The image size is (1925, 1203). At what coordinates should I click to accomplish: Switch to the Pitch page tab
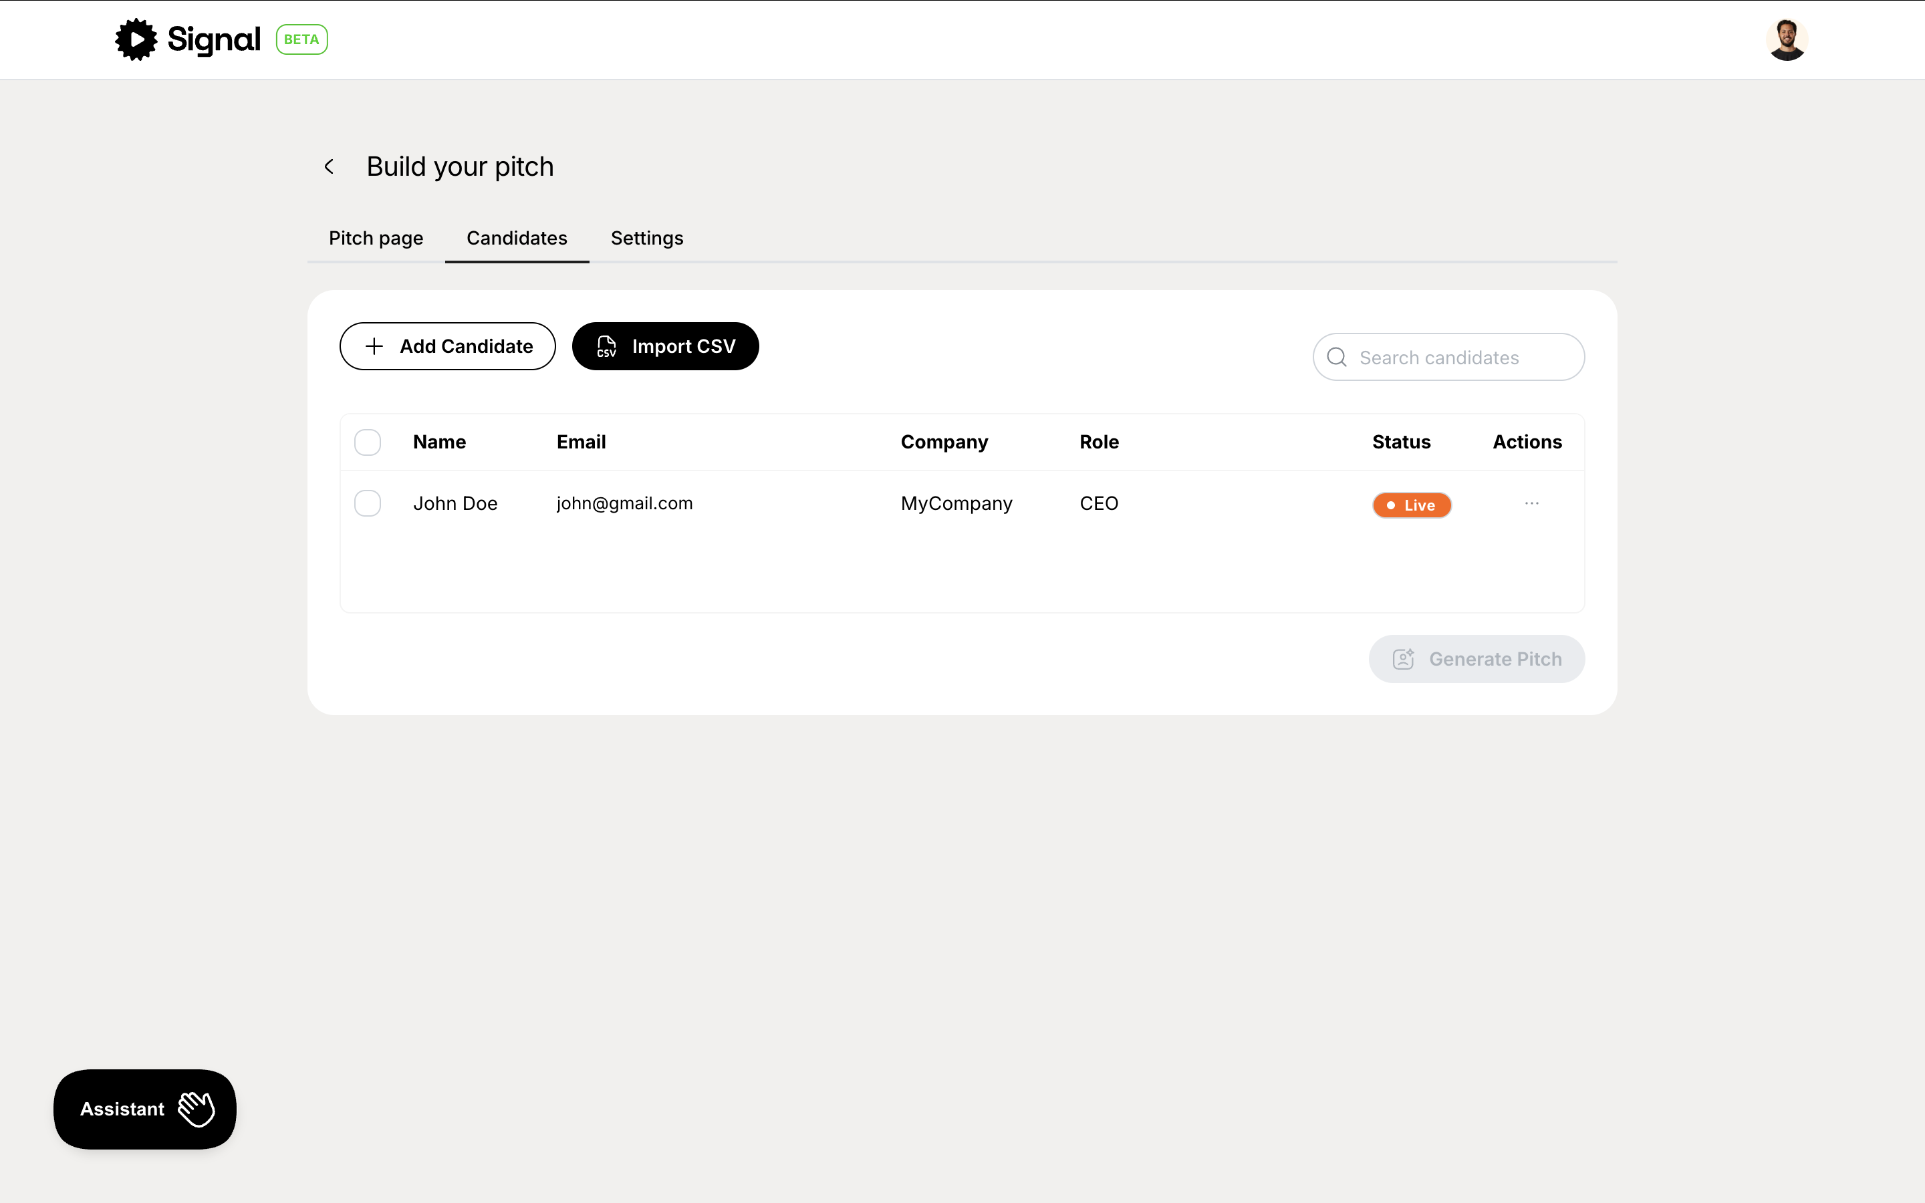[376, 238]
